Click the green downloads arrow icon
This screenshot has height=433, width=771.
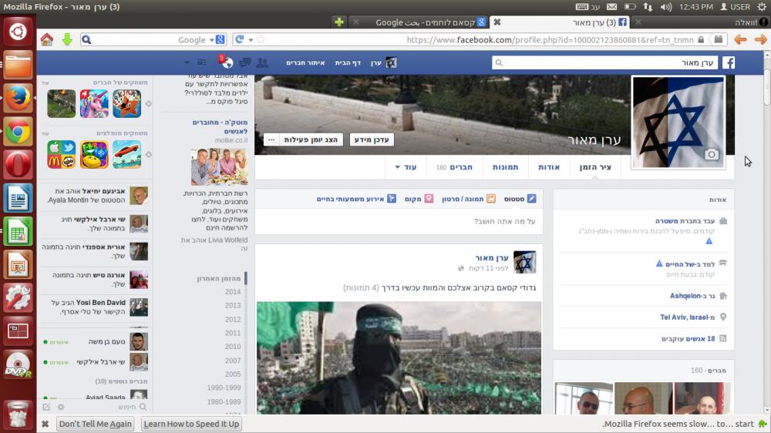[x=67, y=39]
